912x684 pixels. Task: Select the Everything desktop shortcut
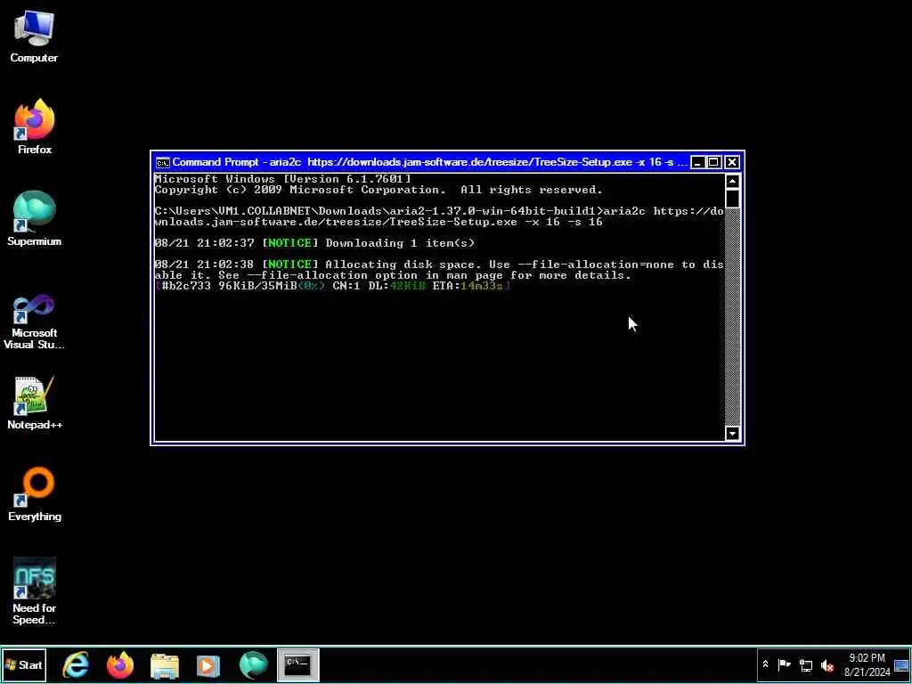coord(35,494)
